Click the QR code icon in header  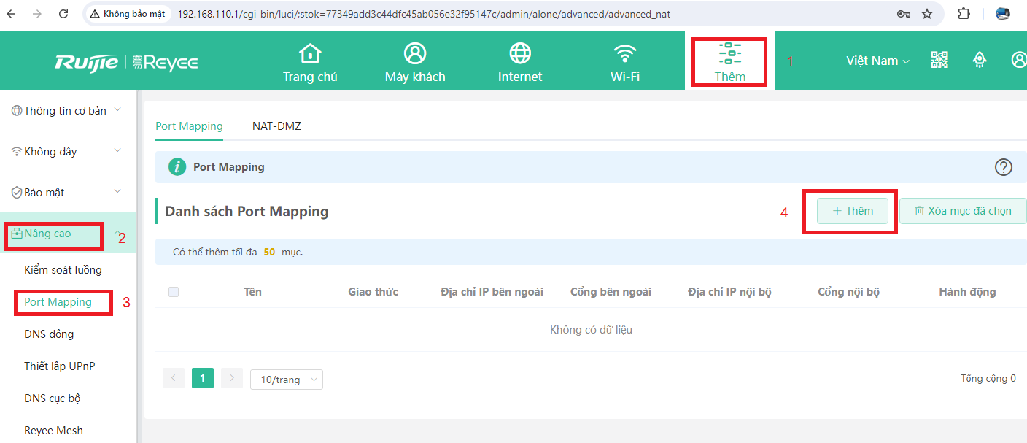pyautogui.click(x=939, y=61)
